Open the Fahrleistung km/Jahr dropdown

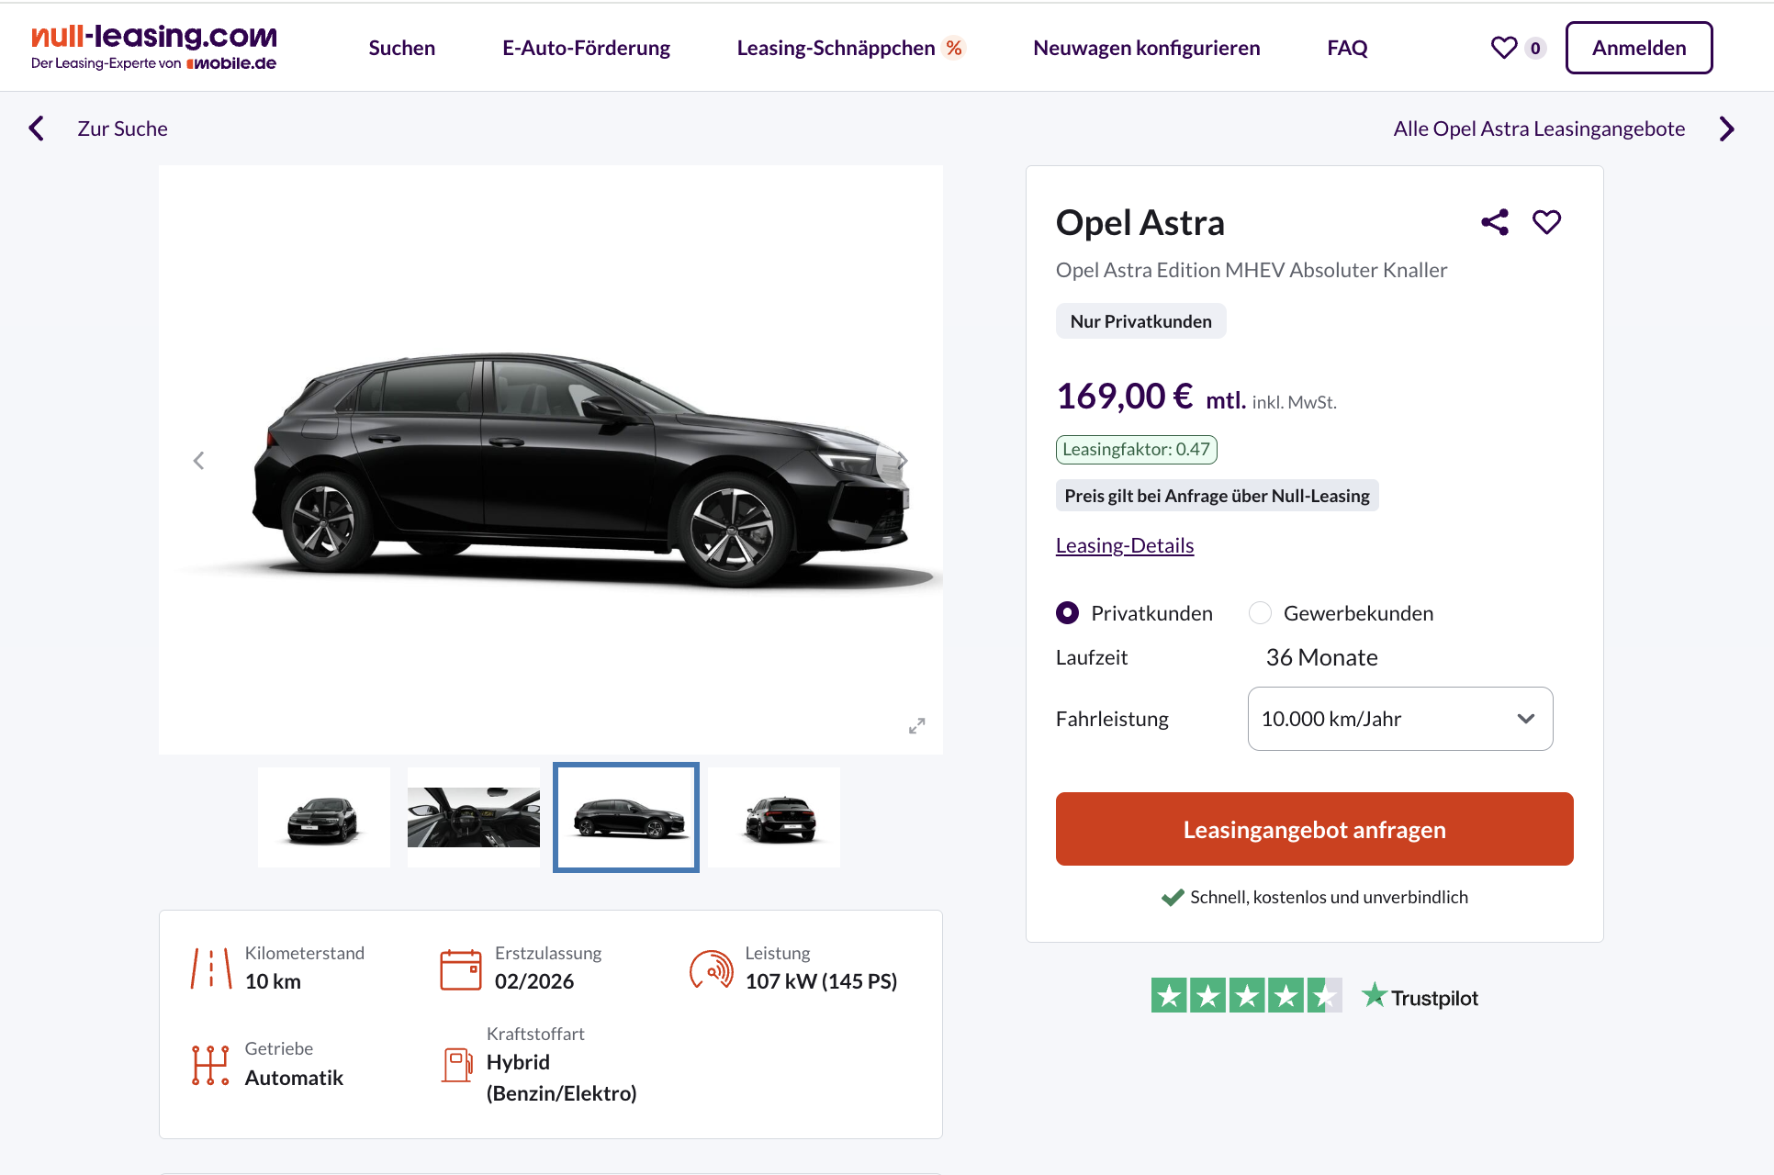coord(1400,719)
